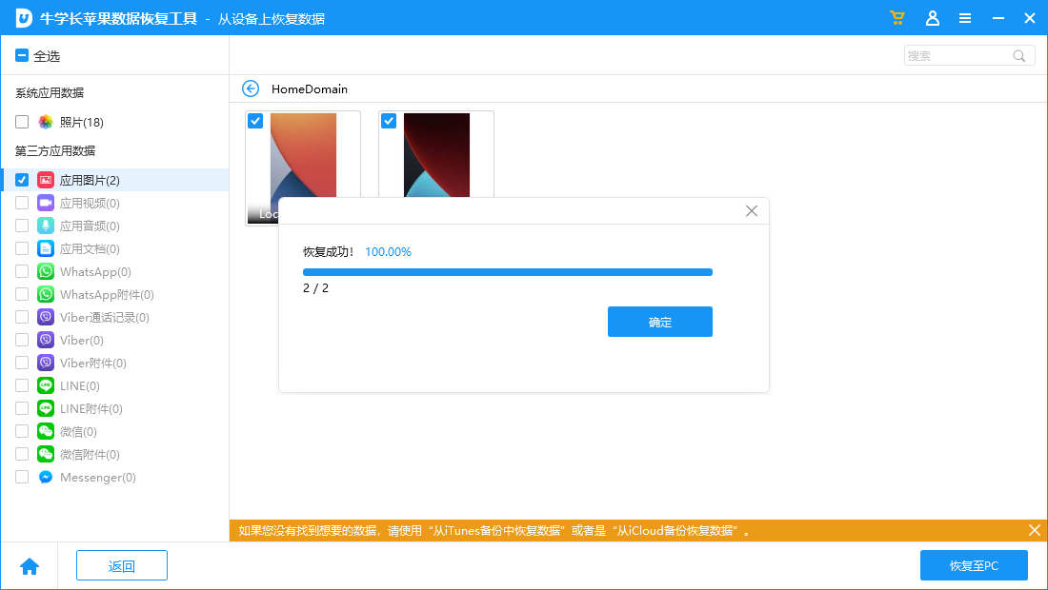
Task: Click the 恢复至PC recover button
Action: (x=974, y=565)
